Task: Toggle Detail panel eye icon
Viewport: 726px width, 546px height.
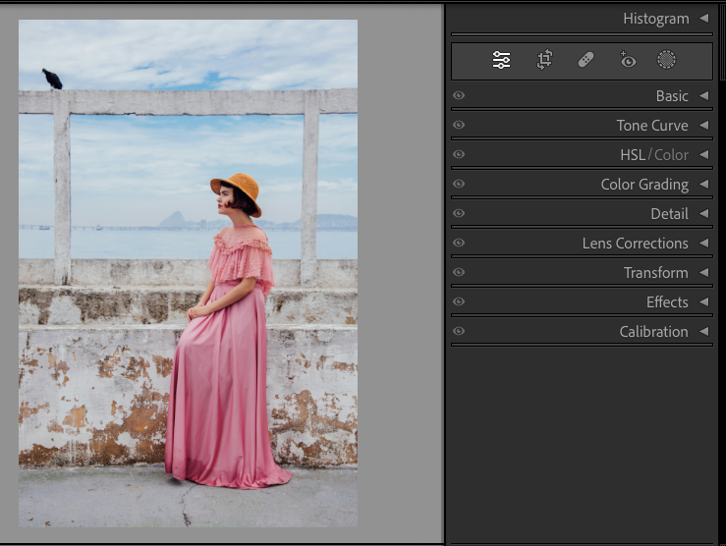Action: tap(459, 213)
